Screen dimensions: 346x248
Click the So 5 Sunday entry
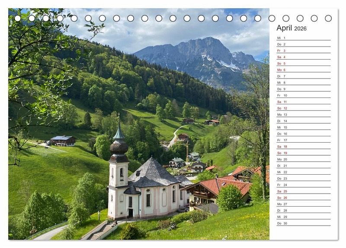click(x=303, y=63)
